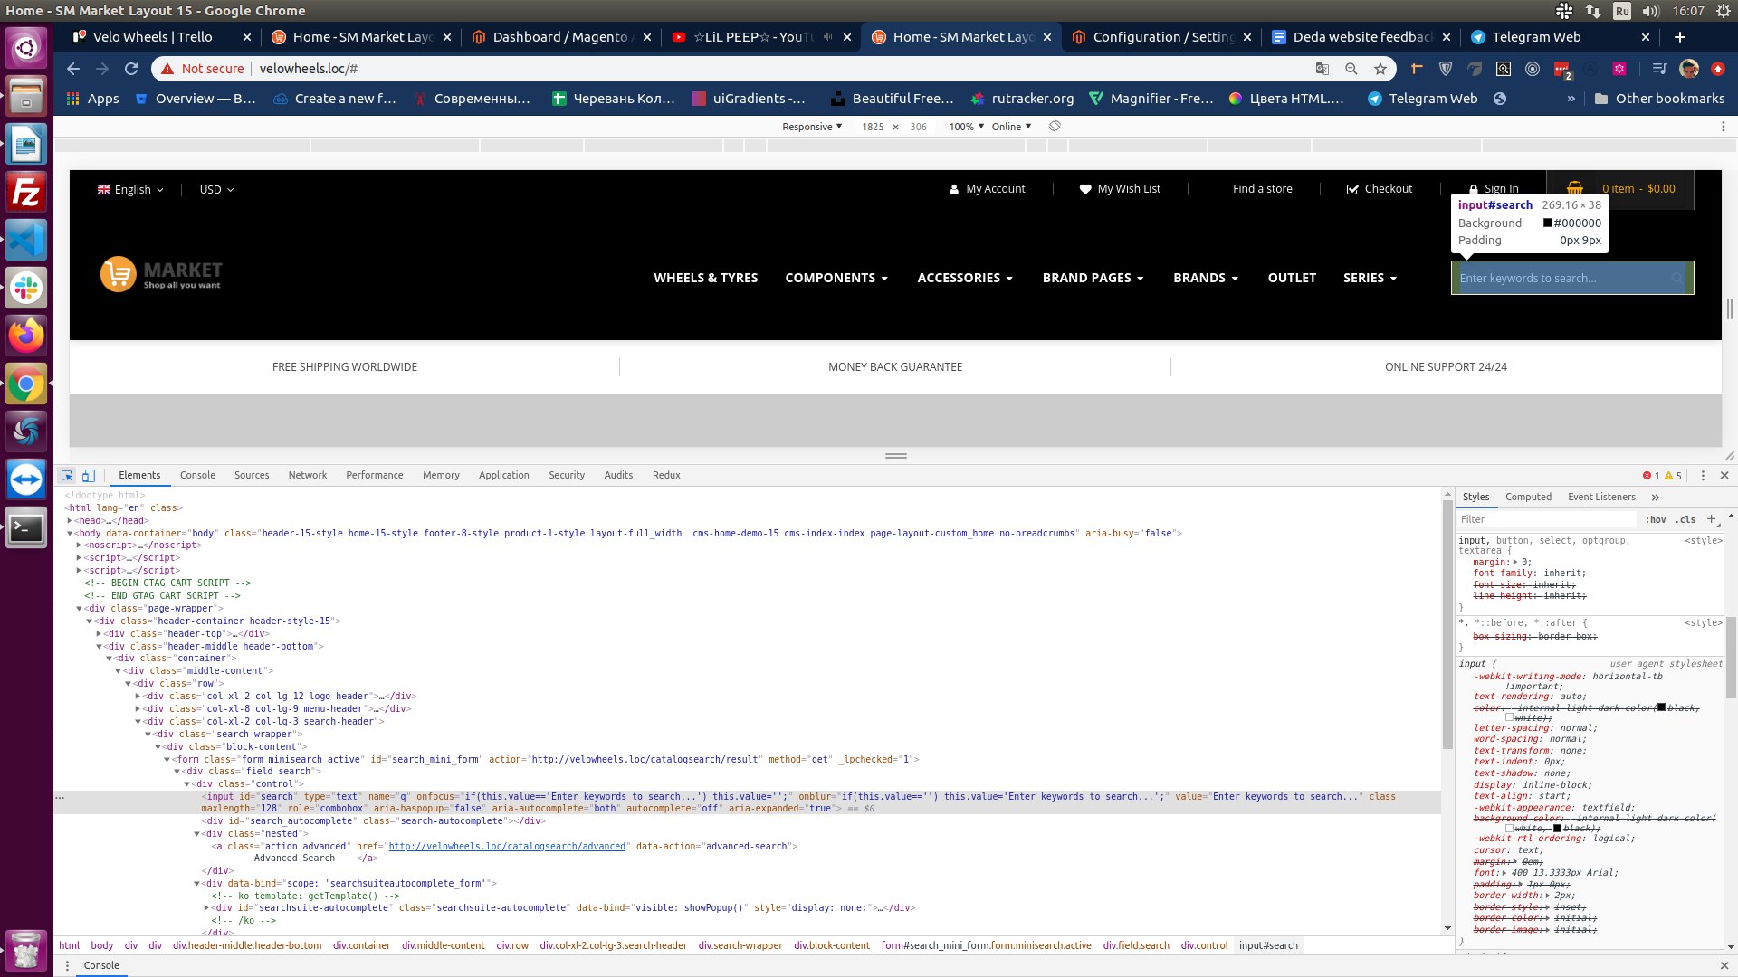This screenshot has width=1738, height=977.
Task: Show more Styles pane tabs with chevron
Action: 1656,497
